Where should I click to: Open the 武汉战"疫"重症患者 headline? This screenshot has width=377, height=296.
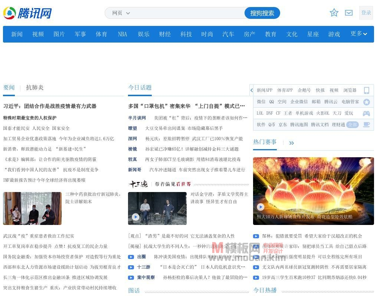click(39, 236)
